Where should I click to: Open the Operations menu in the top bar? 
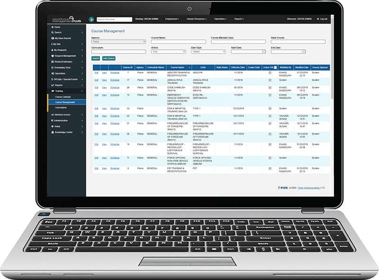point(220,19)
